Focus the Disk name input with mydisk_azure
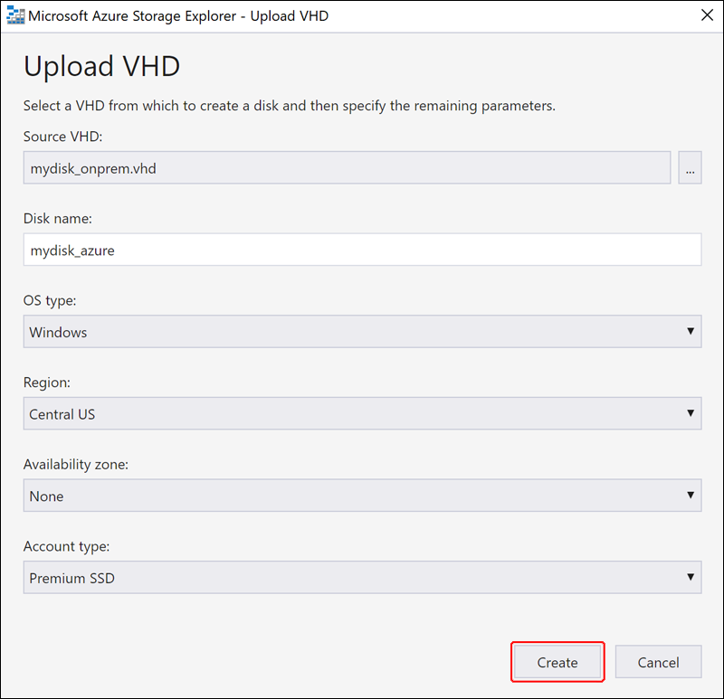Image resolution: width=724 pixels, height=699 pixels. 363,250
